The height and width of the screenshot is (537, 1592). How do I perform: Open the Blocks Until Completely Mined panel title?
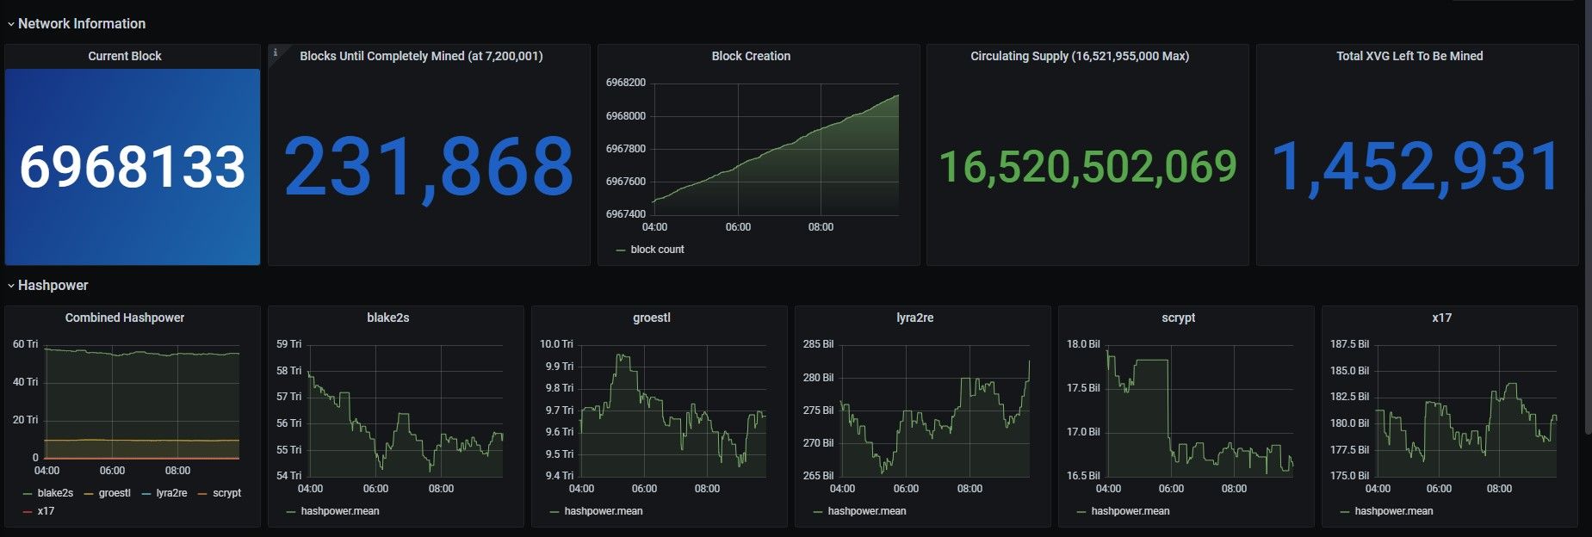coord(421,56)
